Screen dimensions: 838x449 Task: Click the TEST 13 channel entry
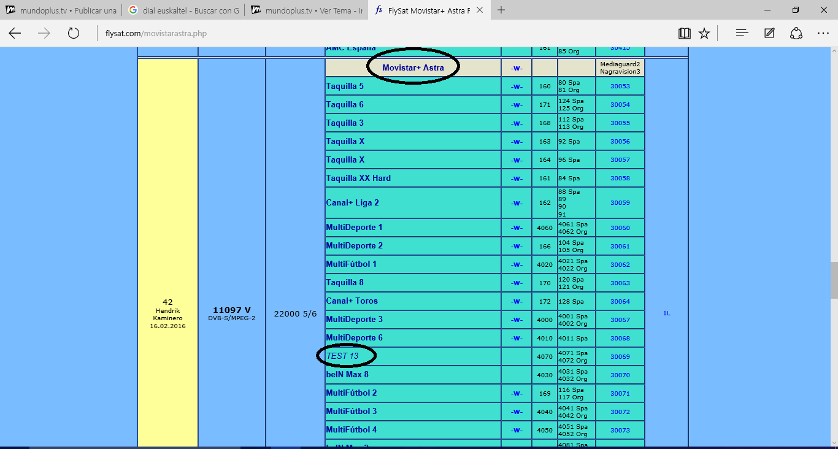[x=342, y=356]
